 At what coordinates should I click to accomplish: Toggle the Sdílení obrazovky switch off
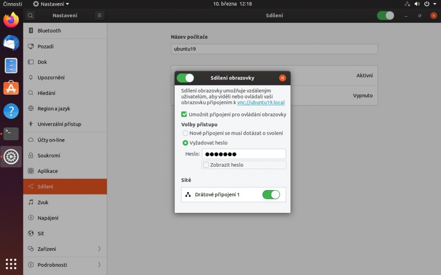point(185,78)
